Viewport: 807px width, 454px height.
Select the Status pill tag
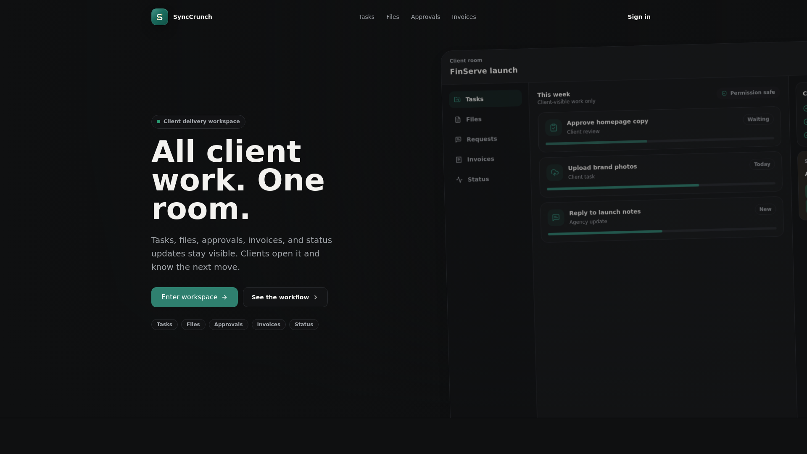tap(304, 325)
